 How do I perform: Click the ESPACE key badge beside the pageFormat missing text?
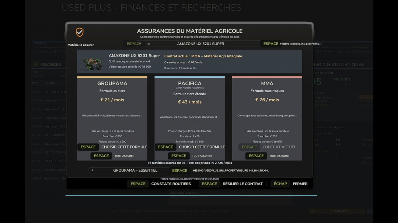click(270, 44)
